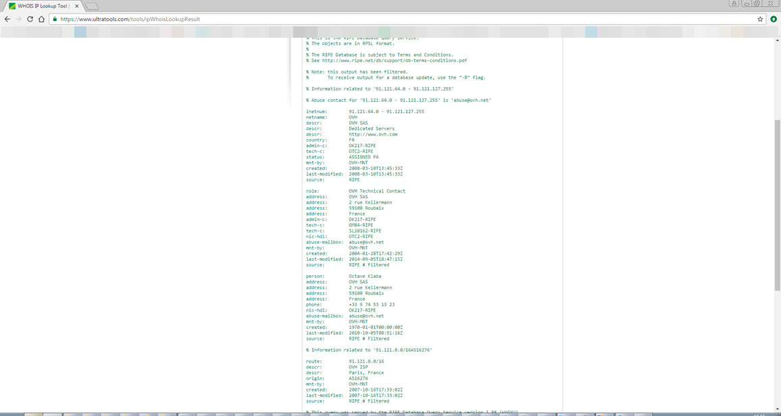Go back to the previous page
This screenshot has width=781, height=416.
tap(7, 19)
